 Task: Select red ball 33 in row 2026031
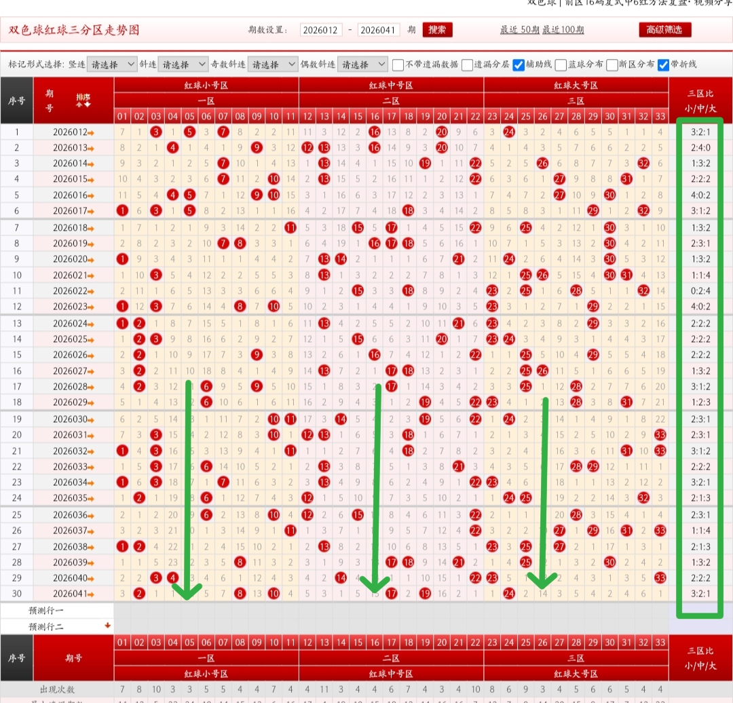click(x=660, y=435)
